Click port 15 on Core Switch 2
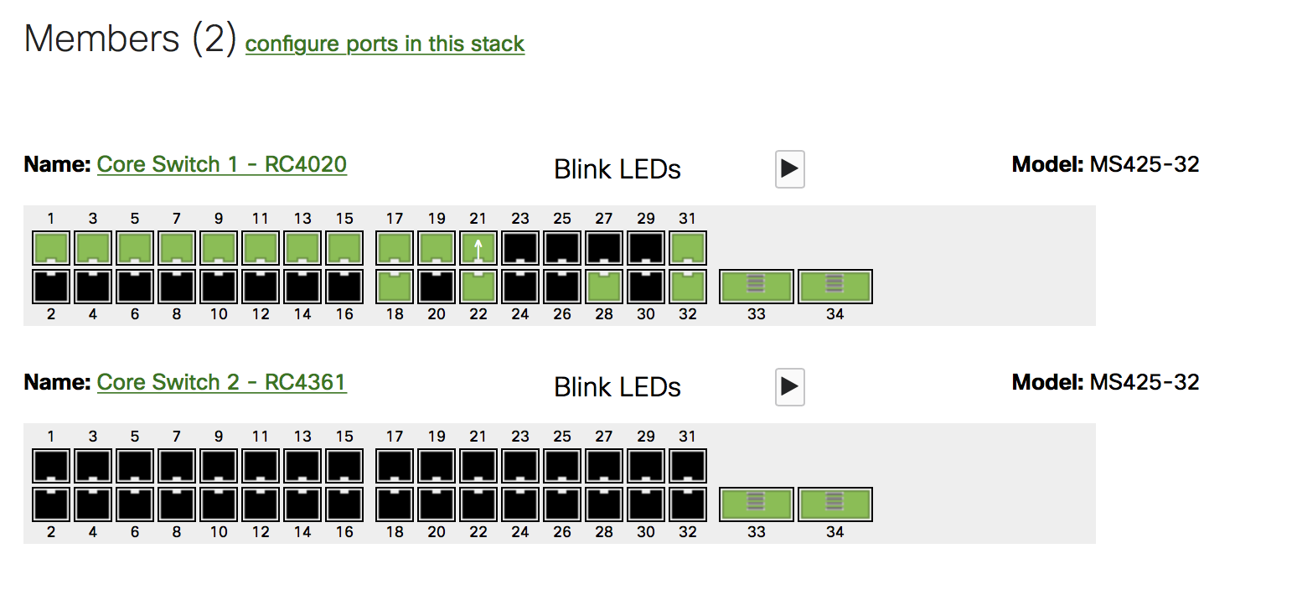Viewport: 1297px width, 600px height. pos(344,466)
